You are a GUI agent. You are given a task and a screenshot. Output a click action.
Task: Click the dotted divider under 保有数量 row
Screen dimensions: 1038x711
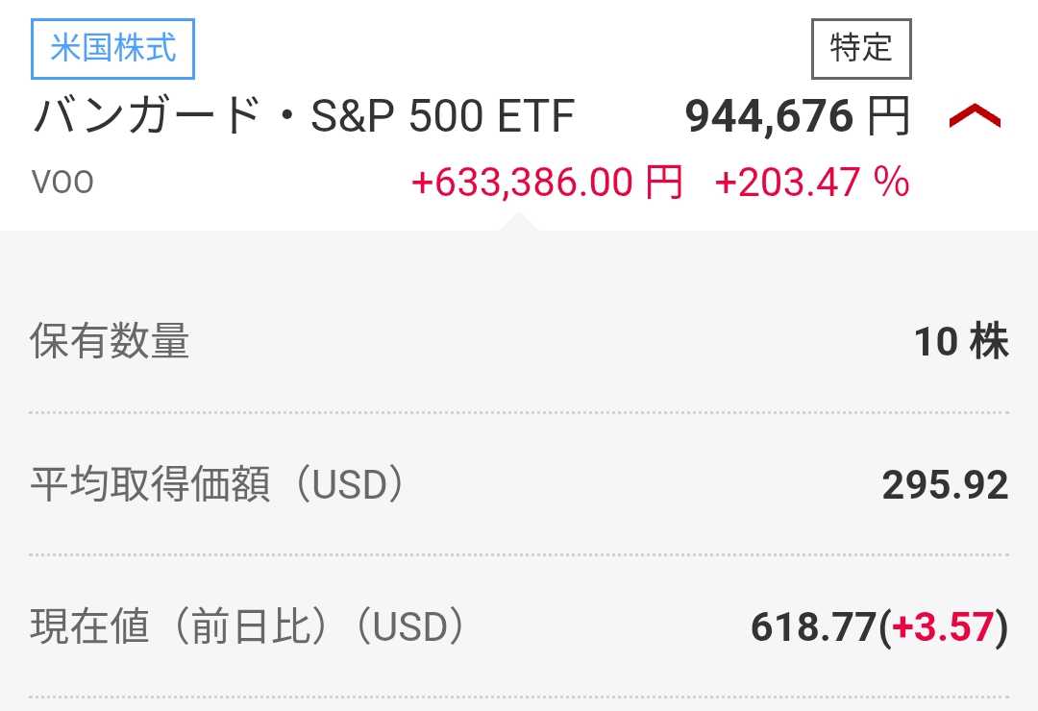pyautogui.click(x=519, y=412)
